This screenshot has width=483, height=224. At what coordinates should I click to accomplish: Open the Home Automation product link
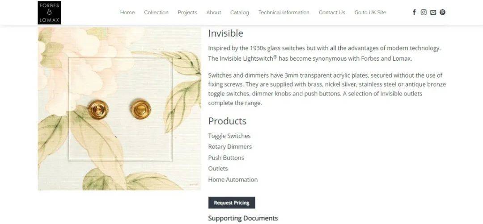coord(233,179)
